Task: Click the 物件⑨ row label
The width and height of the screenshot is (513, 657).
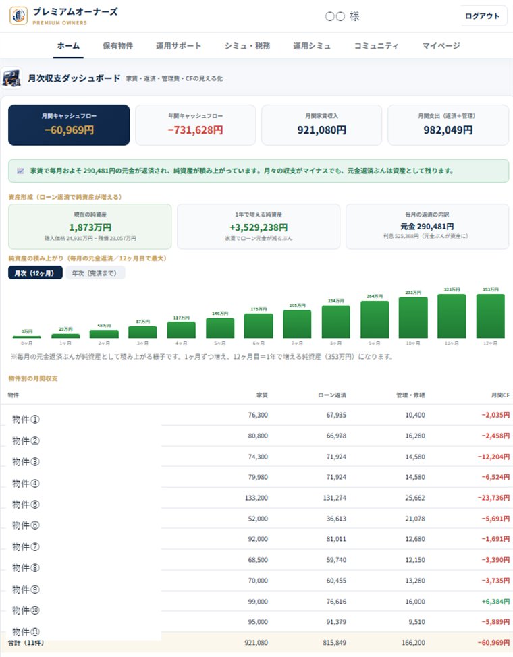Action: [x=26, y=589]
